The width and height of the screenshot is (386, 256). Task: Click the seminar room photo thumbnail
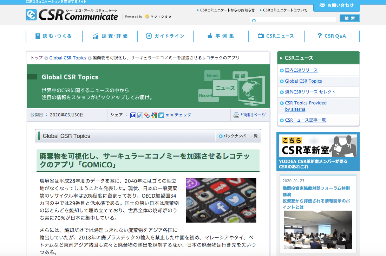(318, 230)
